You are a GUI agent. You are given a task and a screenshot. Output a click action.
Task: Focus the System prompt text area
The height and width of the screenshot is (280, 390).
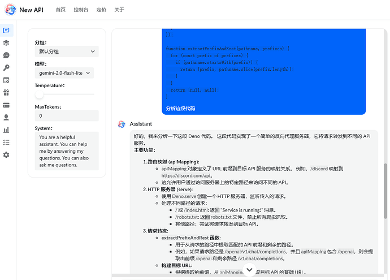(67, 151)
